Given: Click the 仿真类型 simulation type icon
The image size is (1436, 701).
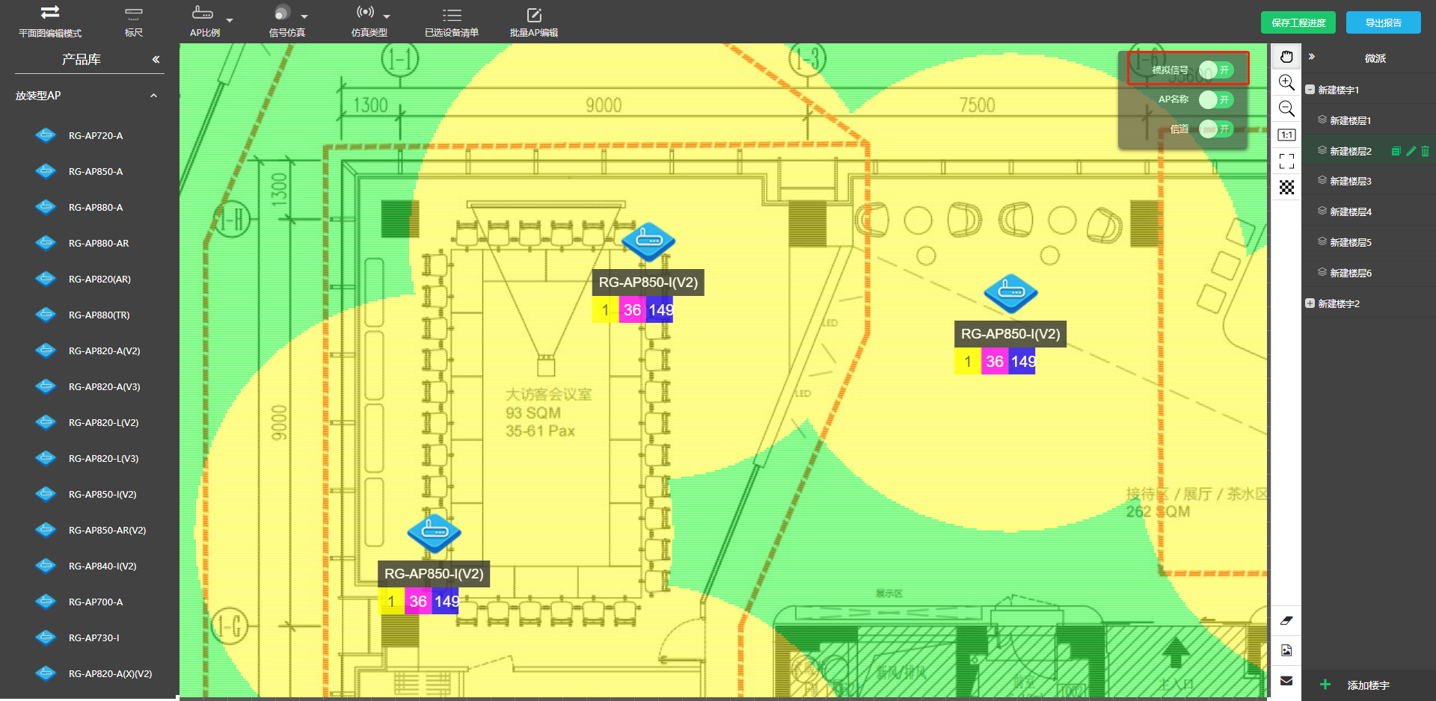Looking at the screenshot, I should tap(365, 12).
